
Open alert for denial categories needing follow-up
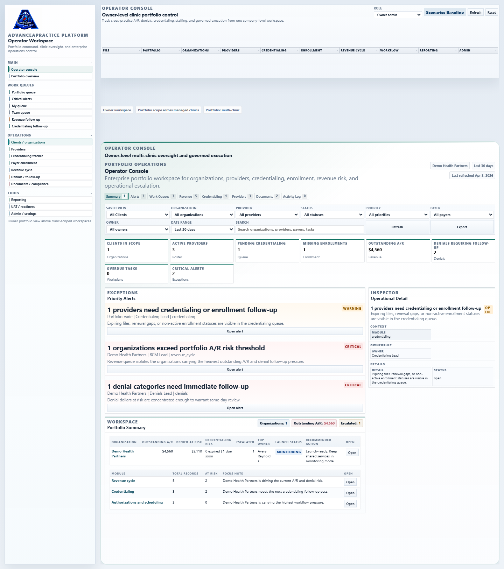[235, 408]
